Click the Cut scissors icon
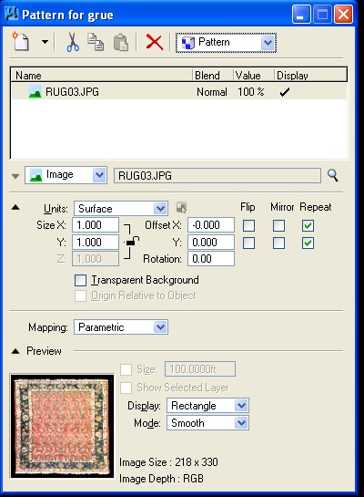The width and height of the screenshot is (364, 497). coord(73,42)
